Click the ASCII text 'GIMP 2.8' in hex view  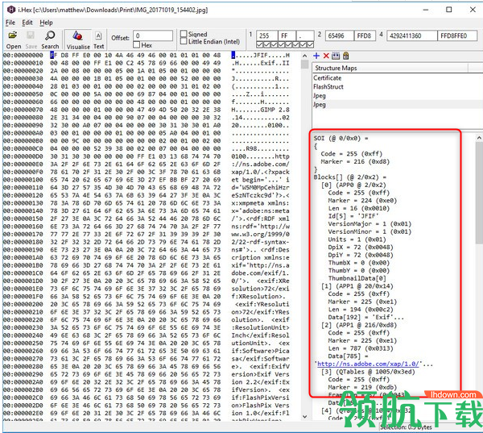[x=275, y=110]
